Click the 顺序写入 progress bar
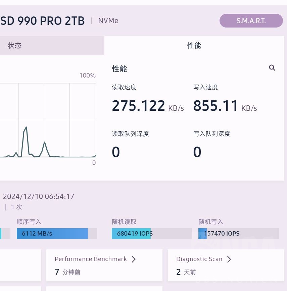 pyautogui.click(x=52, y=234)
